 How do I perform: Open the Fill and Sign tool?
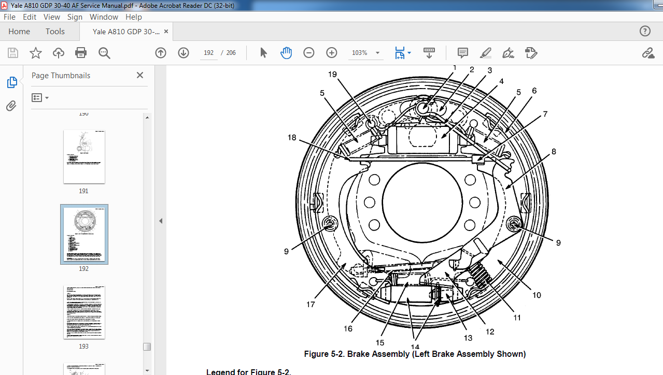(x=509, y=53)
